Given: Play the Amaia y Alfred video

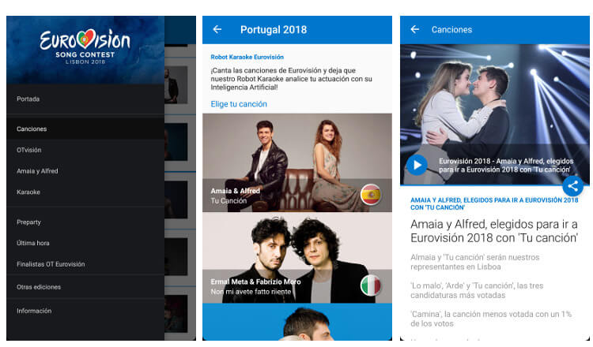Looking at the screenshot, I should point(417,165).
